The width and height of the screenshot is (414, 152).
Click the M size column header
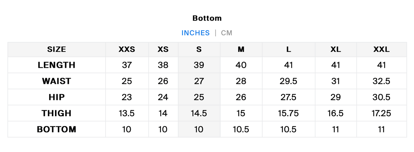241,50
